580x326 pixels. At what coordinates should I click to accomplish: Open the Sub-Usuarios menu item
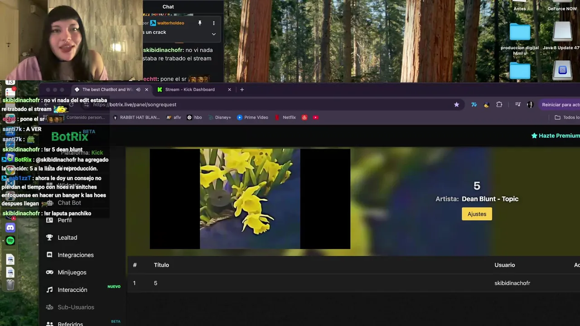pyautogui.click(x=76, y=307)
